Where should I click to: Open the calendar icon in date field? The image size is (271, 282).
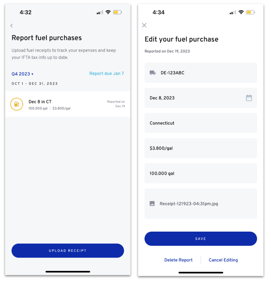pos(249,98)
